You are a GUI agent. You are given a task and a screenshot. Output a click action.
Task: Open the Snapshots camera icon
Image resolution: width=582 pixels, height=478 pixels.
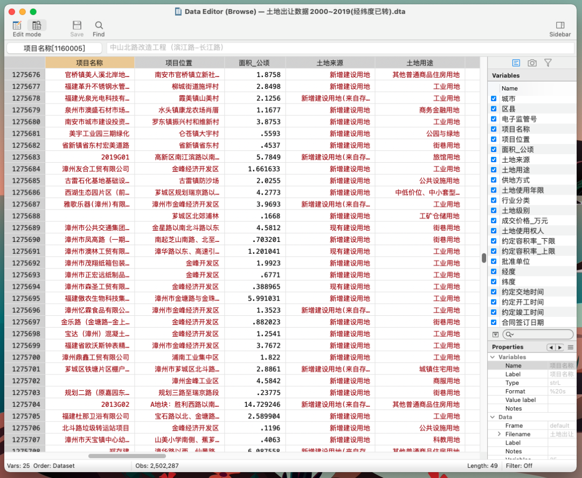coord(532,63)
